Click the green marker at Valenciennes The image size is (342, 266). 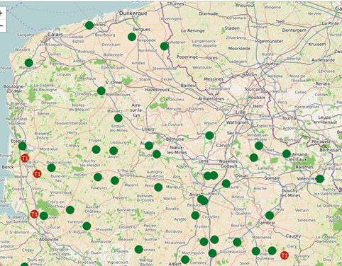click(319, 179)
